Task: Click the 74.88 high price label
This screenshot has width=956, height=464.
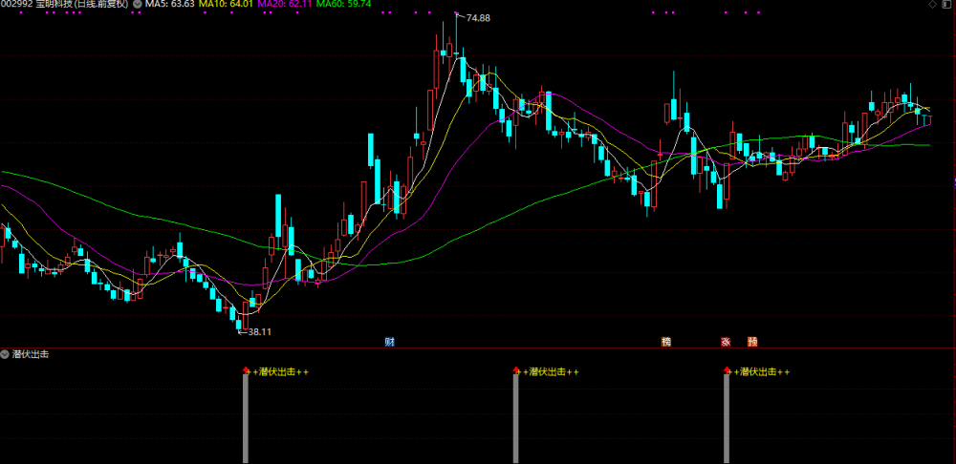Action: click(478, 18)
